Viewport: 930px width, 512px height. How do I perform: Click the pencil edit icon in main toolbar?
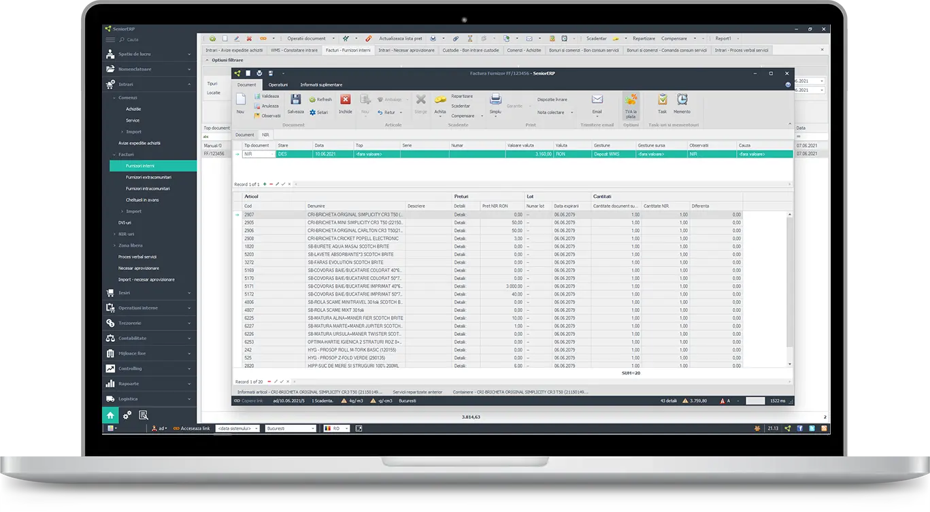[x=236, y=39]
